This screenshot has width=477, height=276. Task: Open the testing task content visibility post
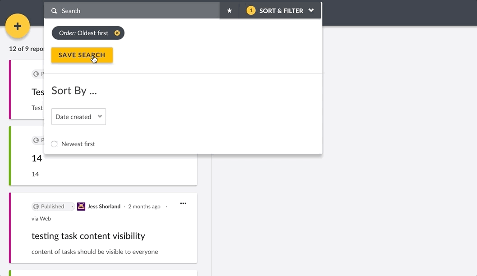point(88,236)
